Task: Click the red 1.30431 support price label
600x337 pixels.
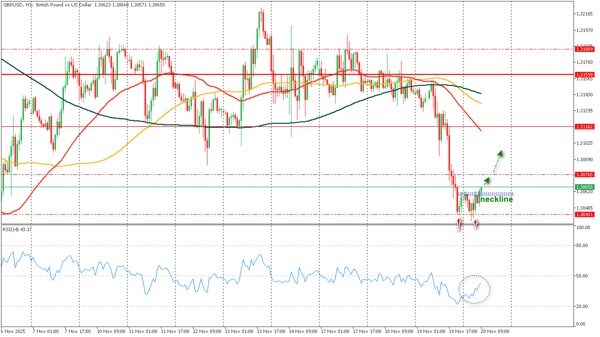Action: (x=584, y=214)
